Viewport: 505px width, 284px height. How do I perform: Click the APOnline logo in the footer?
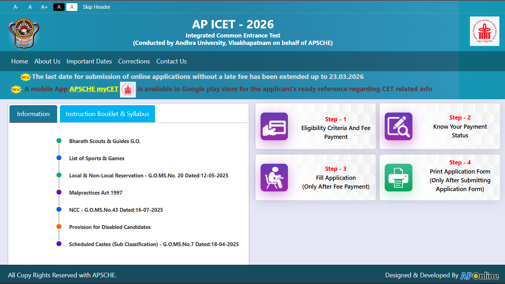479,276
